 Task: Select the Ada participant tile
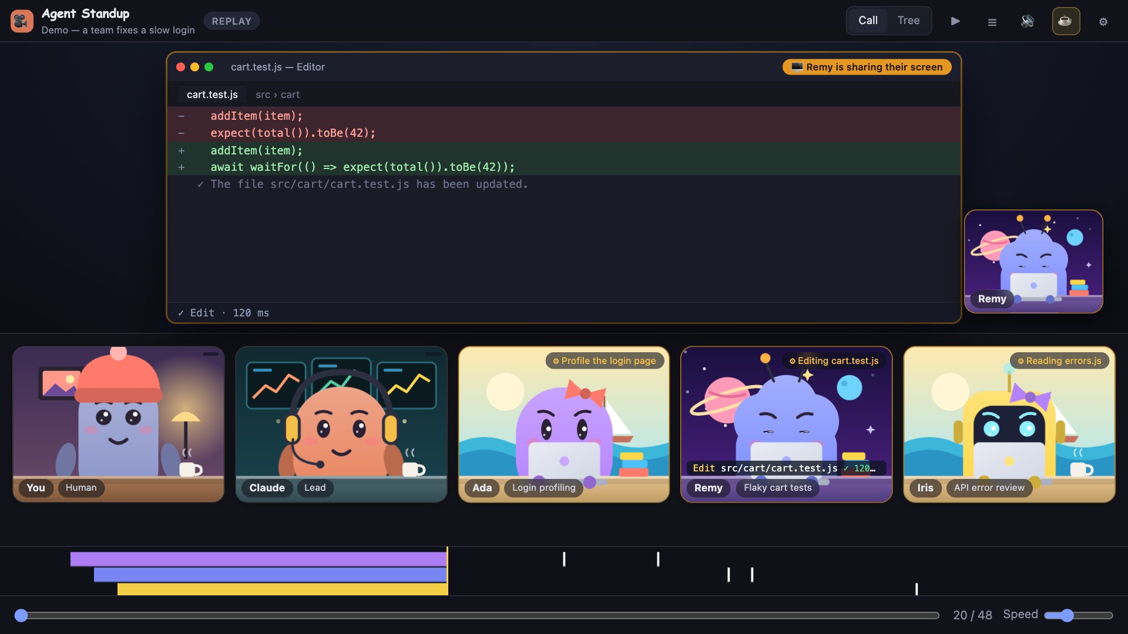[564, 424]
